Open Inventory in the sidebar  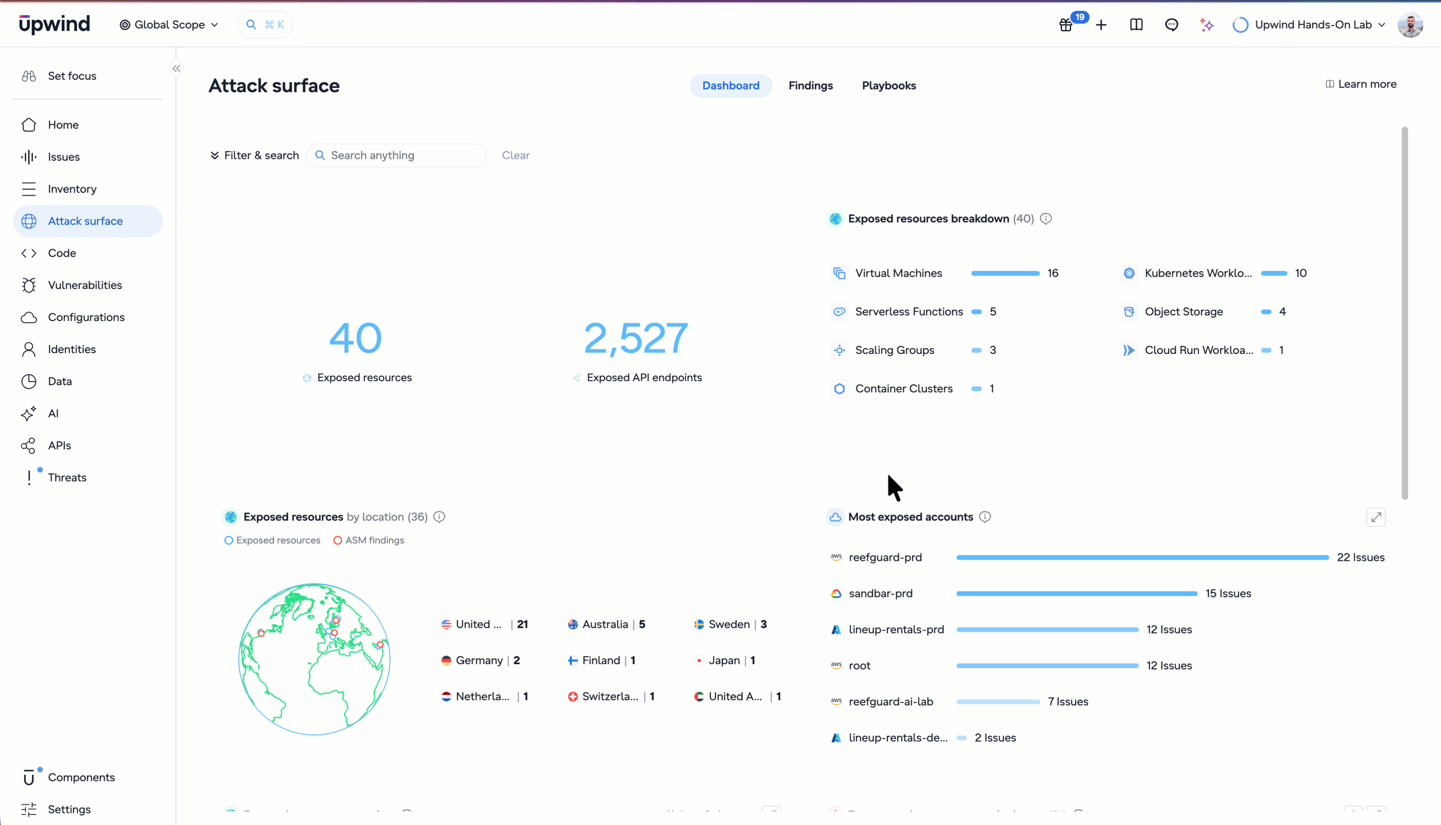88,189
